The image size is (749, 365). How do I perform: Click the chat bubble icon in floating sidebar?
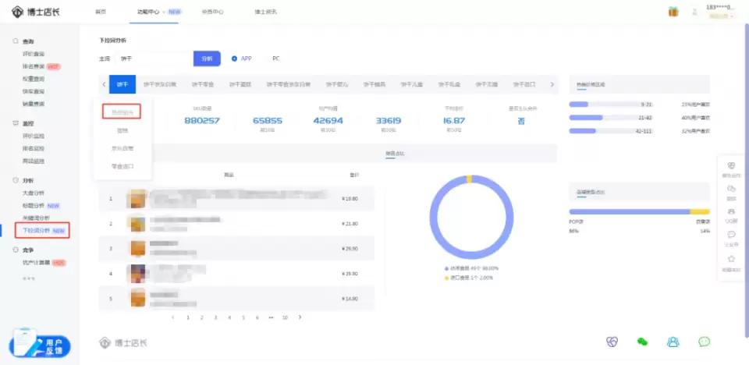[731, 235]
